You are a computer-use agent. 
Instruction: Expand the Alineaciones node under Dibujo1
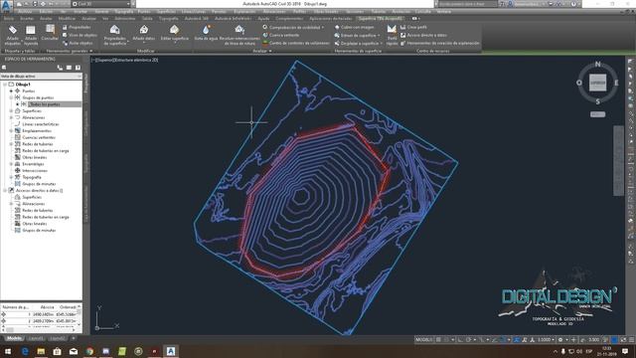[x=11, y=117]
